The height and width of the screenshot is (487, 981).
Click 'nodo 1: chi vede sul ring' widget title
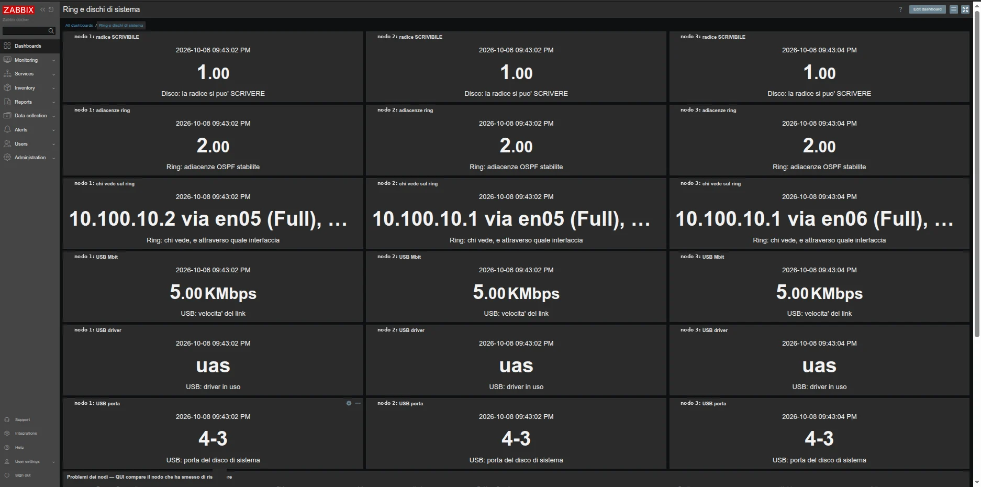[104, 183]
